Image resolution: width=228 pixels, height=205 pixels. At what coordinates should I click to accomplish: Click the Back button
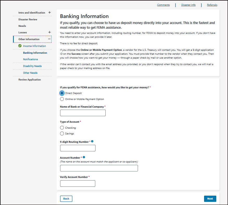pos(66,199)
